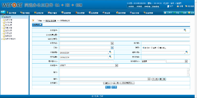
Task: Select the 合同/订单 form tab
Action: coord(37,25)
